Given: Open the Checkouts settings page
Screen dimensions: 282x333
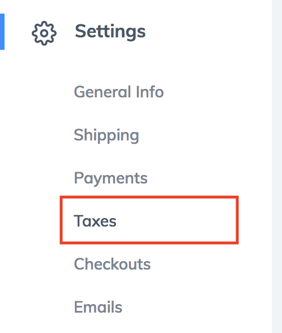Looking at the screenshot, I should click(x=112, y=264).
